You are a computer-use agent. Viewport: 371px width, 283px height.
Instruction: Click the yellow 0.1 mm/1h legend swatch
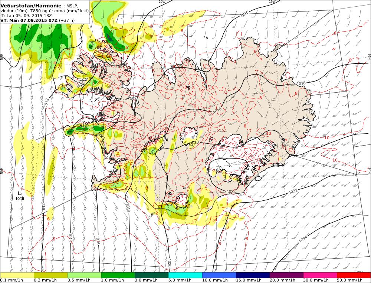pos(17,275)
